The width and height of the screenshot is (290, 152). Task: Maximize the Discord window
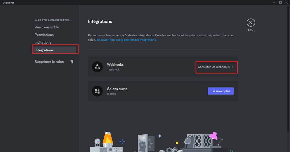pos(280,2)
